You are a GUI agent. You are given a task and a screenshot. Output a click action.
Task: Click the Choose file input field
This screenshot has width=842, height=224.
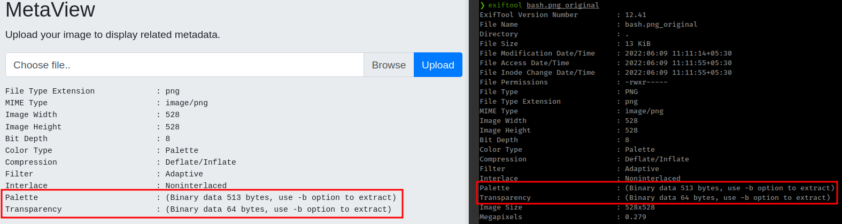[x=184, y=65]
